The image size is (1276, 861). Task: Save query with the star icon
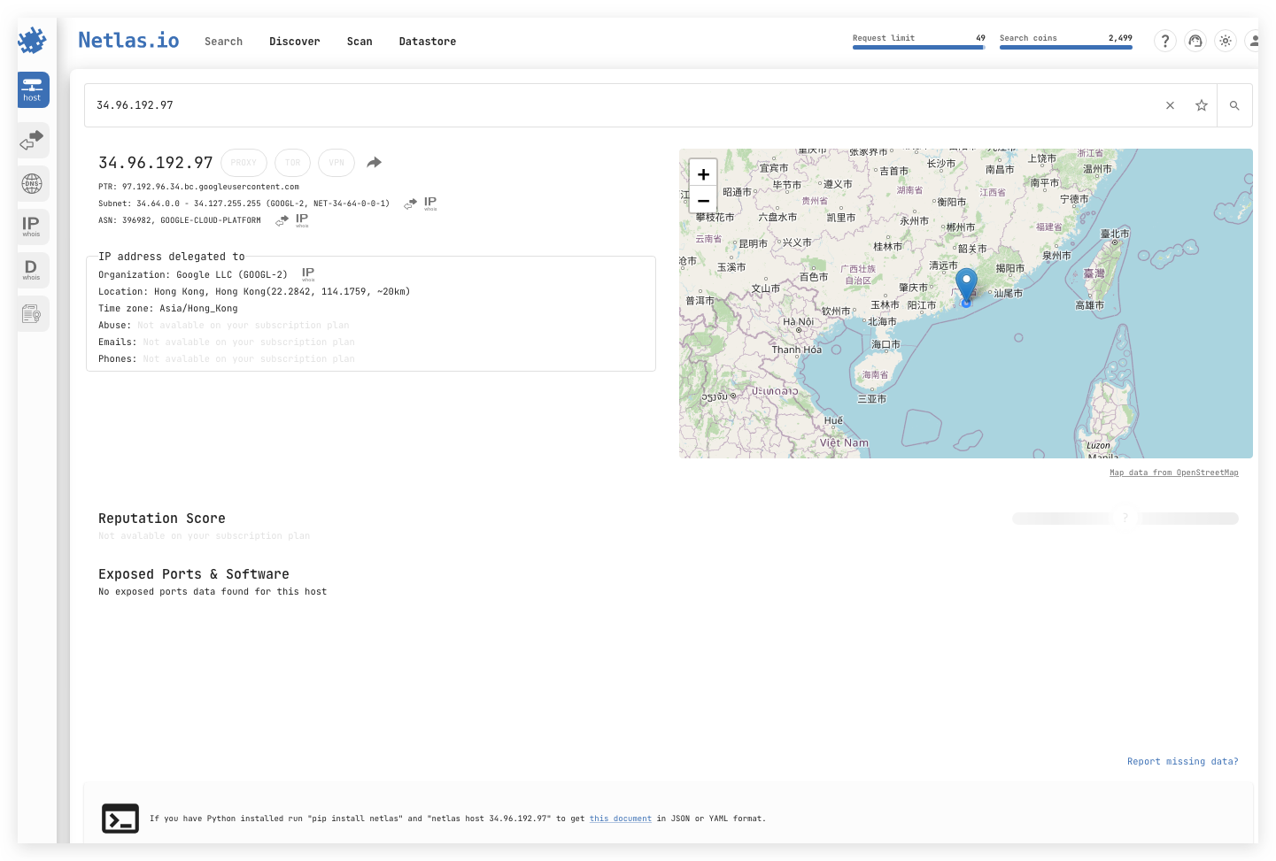[x=1202, y=105]
